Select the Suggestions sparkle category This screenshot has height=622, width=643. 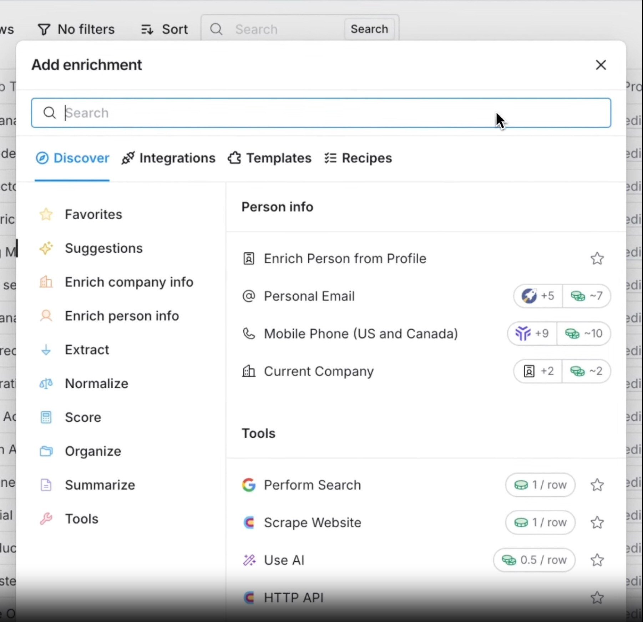tap(103, 248)
